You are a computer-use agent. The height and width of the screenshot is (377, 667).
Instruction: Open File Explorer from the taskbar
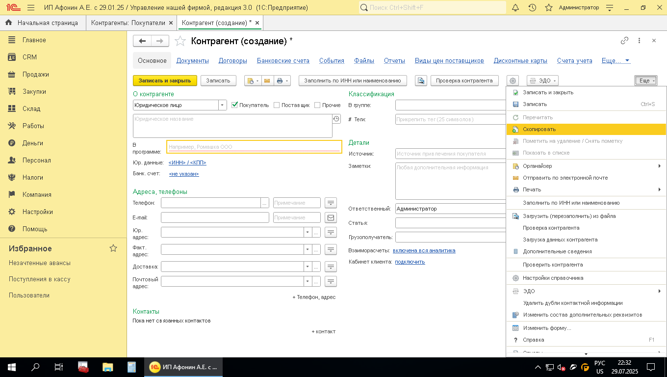(x=107, y=367)
